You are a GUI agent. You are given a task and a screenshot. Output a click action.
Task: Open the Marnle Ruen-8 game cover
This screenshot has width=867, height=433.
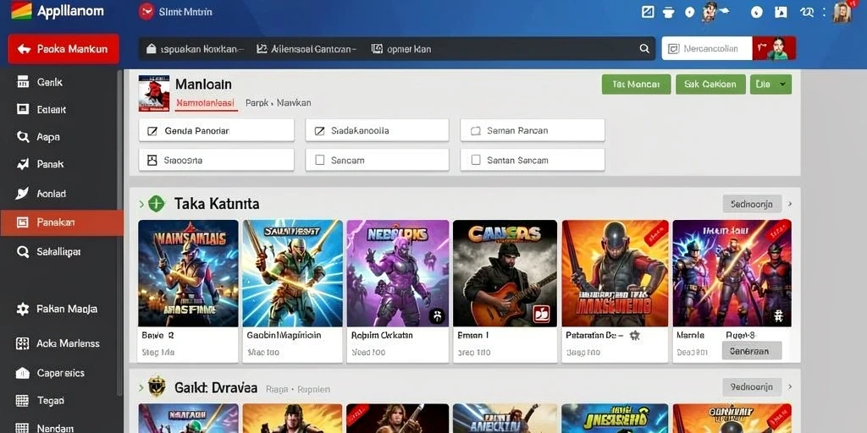point(732,273)
